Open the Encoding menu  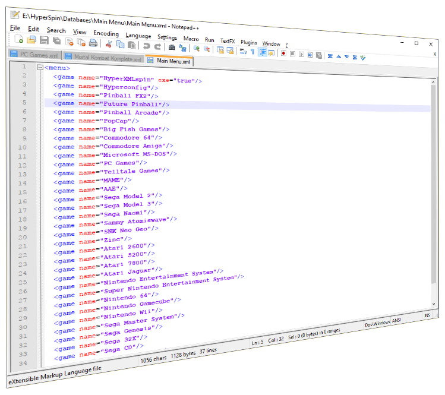click(x=106, y=33)
